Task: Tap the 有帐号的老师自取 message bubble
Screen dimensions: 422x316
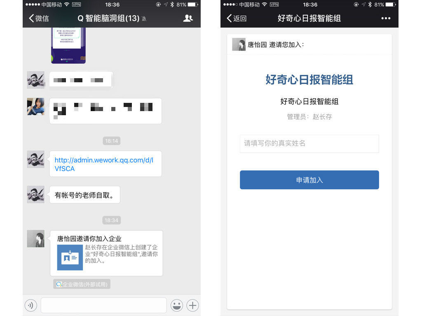Action: click(84, 195)
